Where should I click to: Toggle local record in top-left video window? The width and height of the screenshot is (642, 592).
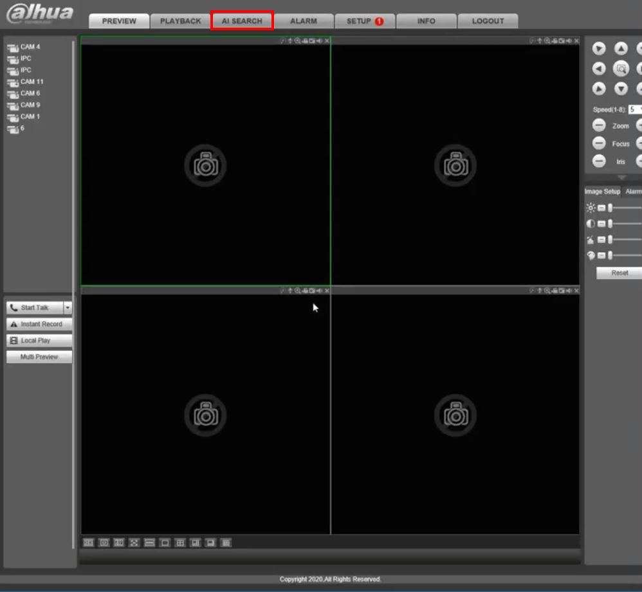click(x=305, y=41)
